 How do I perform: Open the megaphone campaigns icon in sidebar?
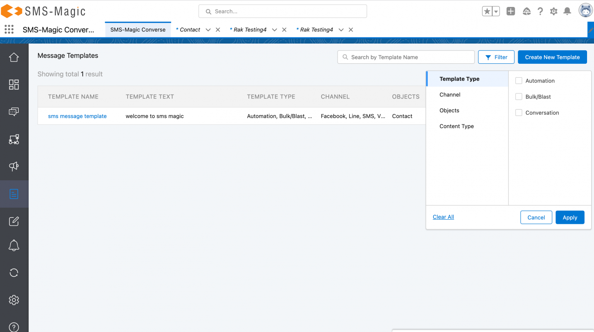(14, 166)
